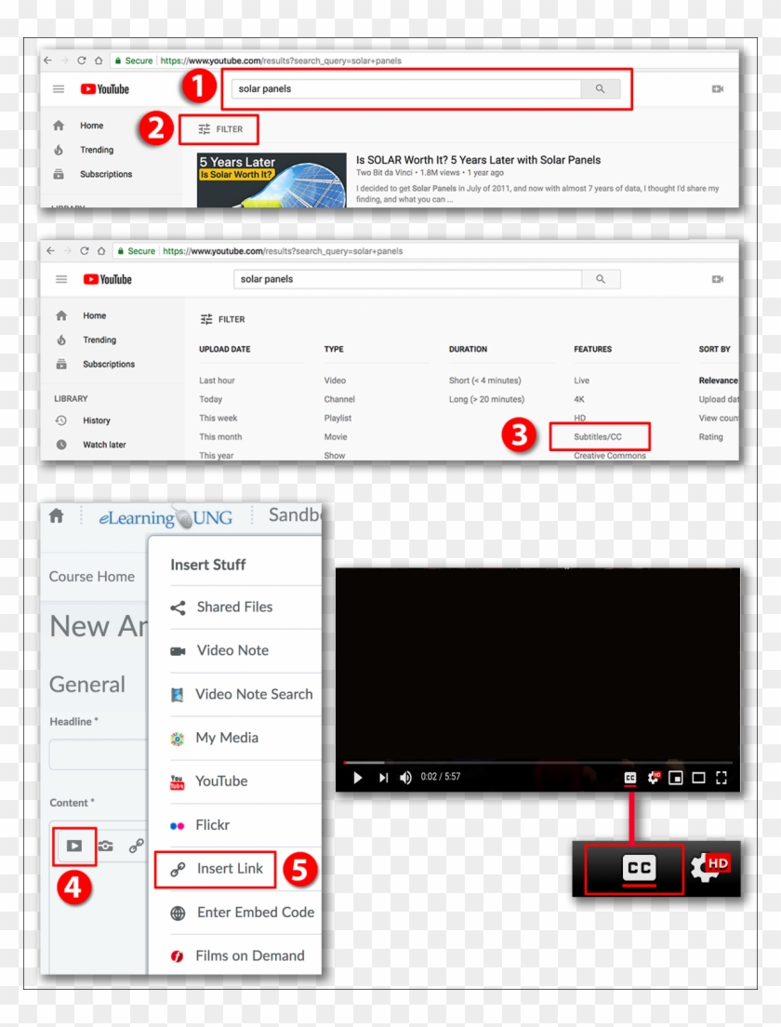Image resolution: width=781 pixels, height=1027 pixels.
Task: Click the camera image insert icon
Action: (x=105, y=845)
